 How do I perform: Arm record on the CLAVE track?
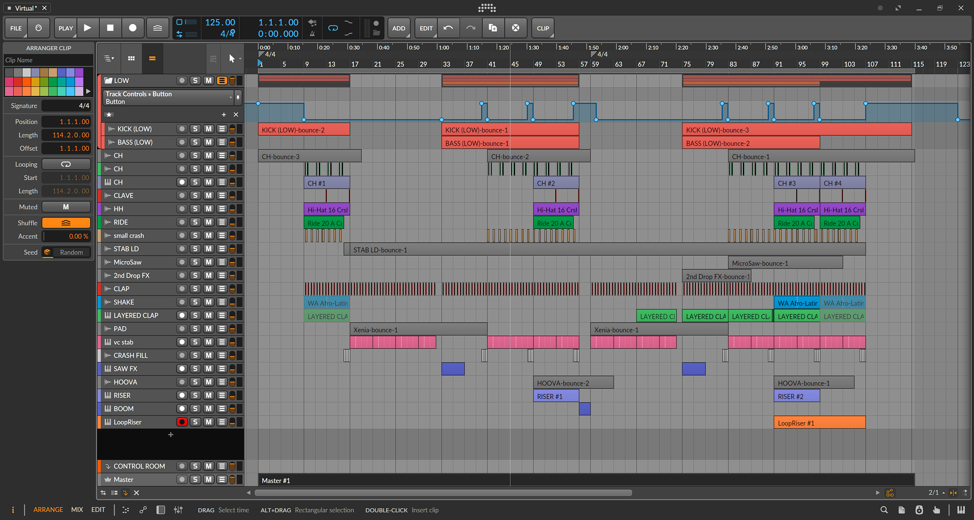(x=182, y=196)
